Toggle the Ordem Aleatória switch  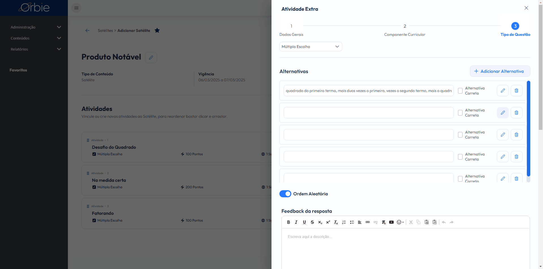pyautogui.click(x=285, y=194)
